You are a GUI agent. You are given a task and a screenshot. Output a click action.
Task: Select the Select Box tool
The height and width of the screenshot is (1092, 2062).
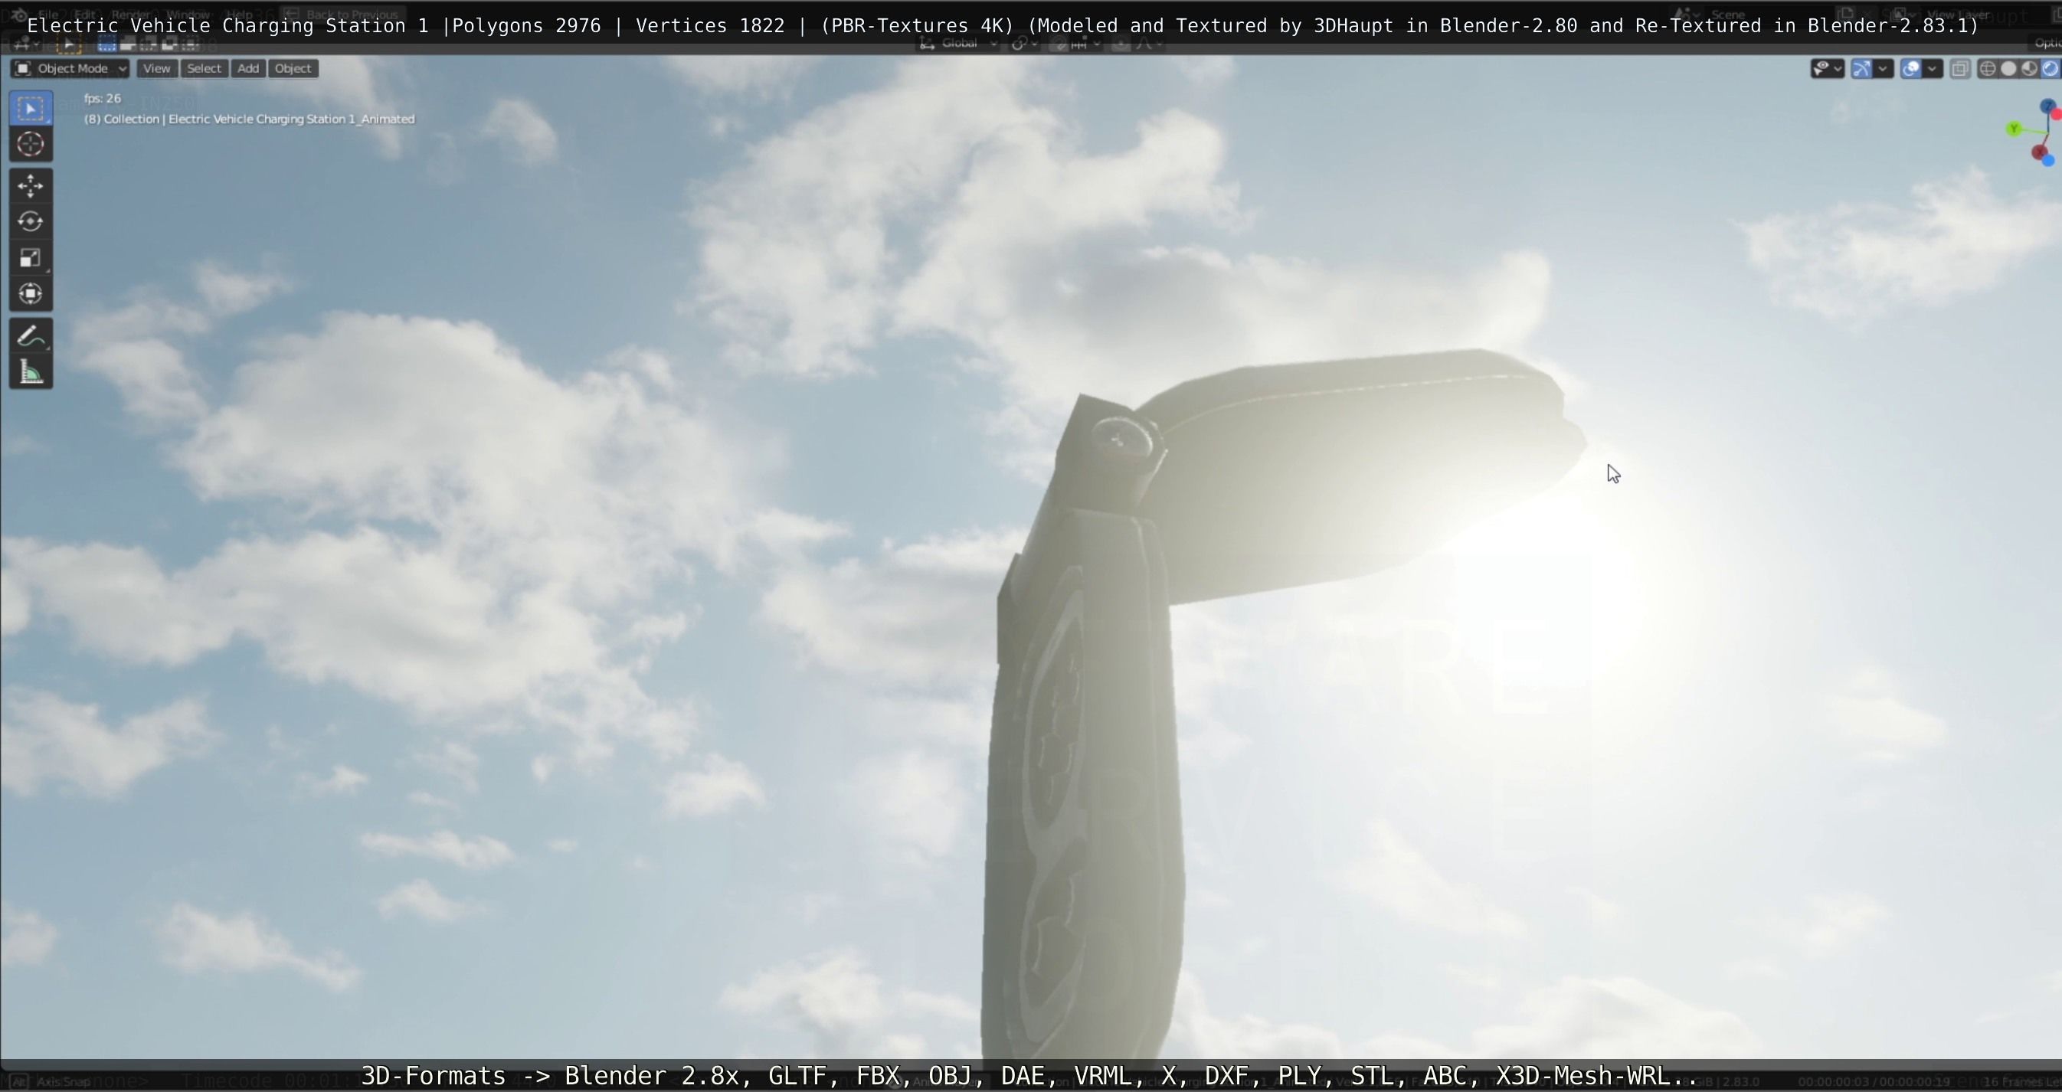click(31, 108)
